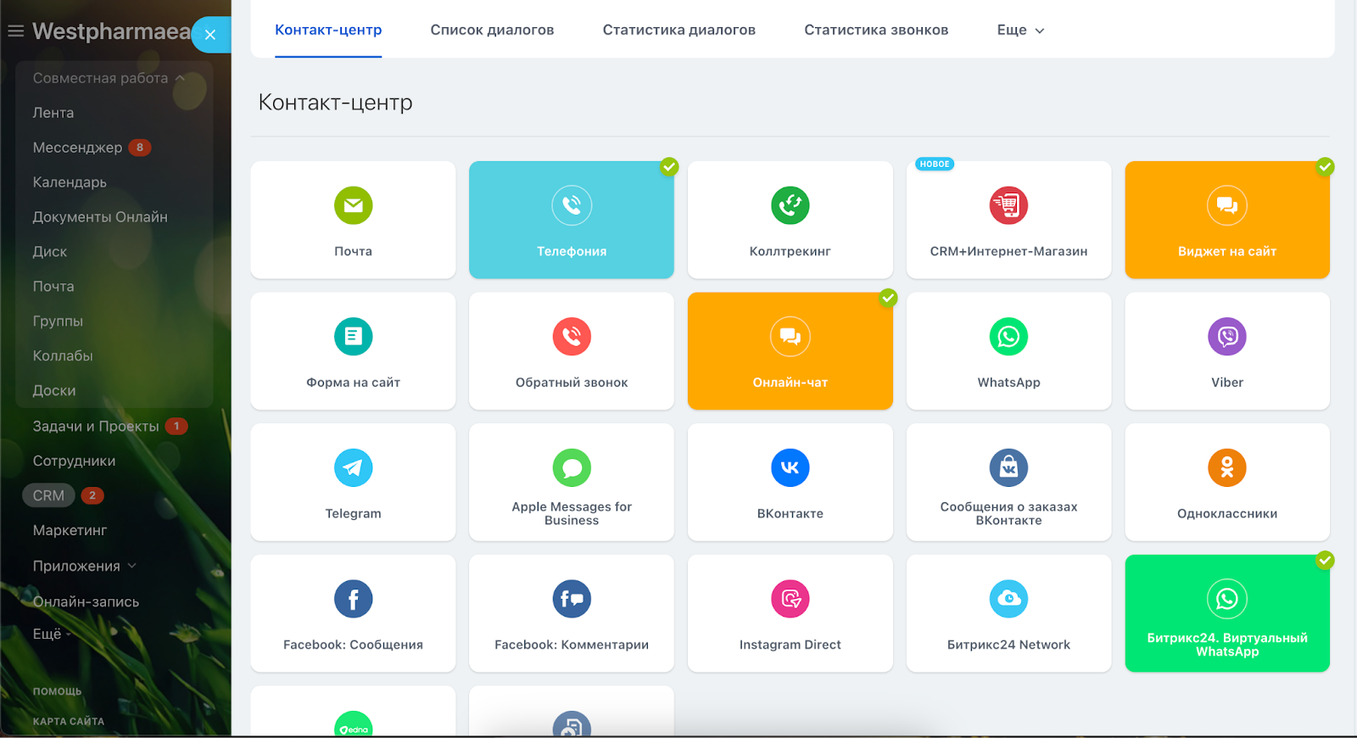
Task: Select the CRM sidebar item
Action: click(48, 495)
